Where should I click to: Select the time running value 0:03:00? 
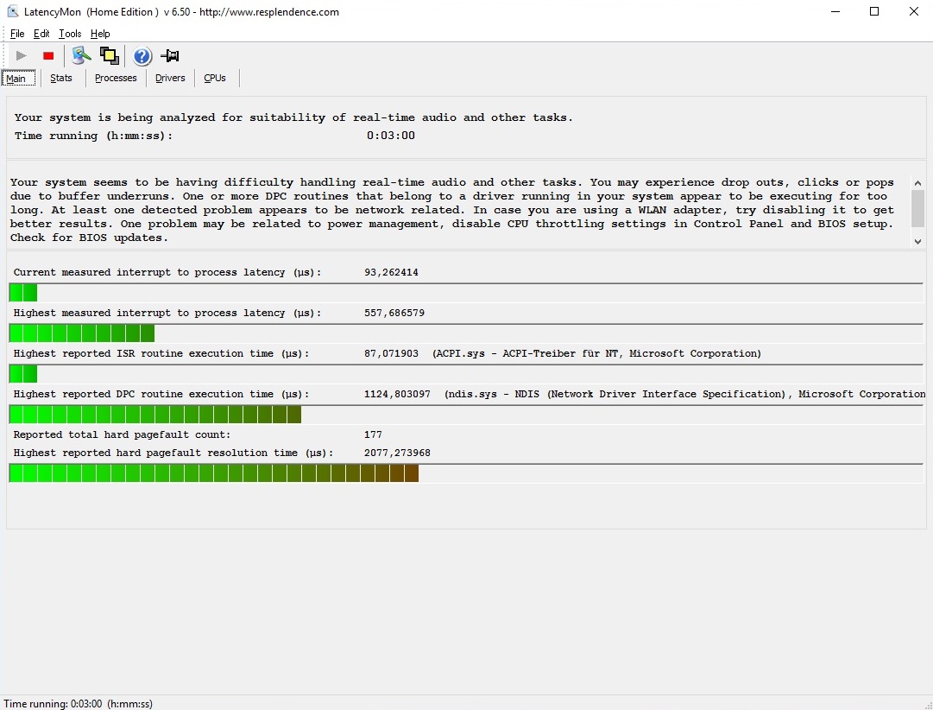390,136
